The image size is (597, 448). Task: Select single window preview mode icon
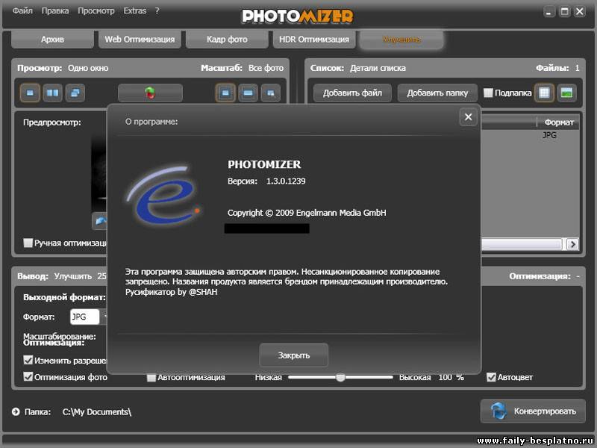(x=30, y=93)
